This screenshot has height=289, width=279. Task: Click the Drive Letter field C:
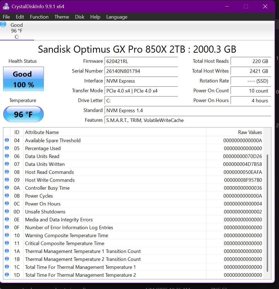coord(141,100)
